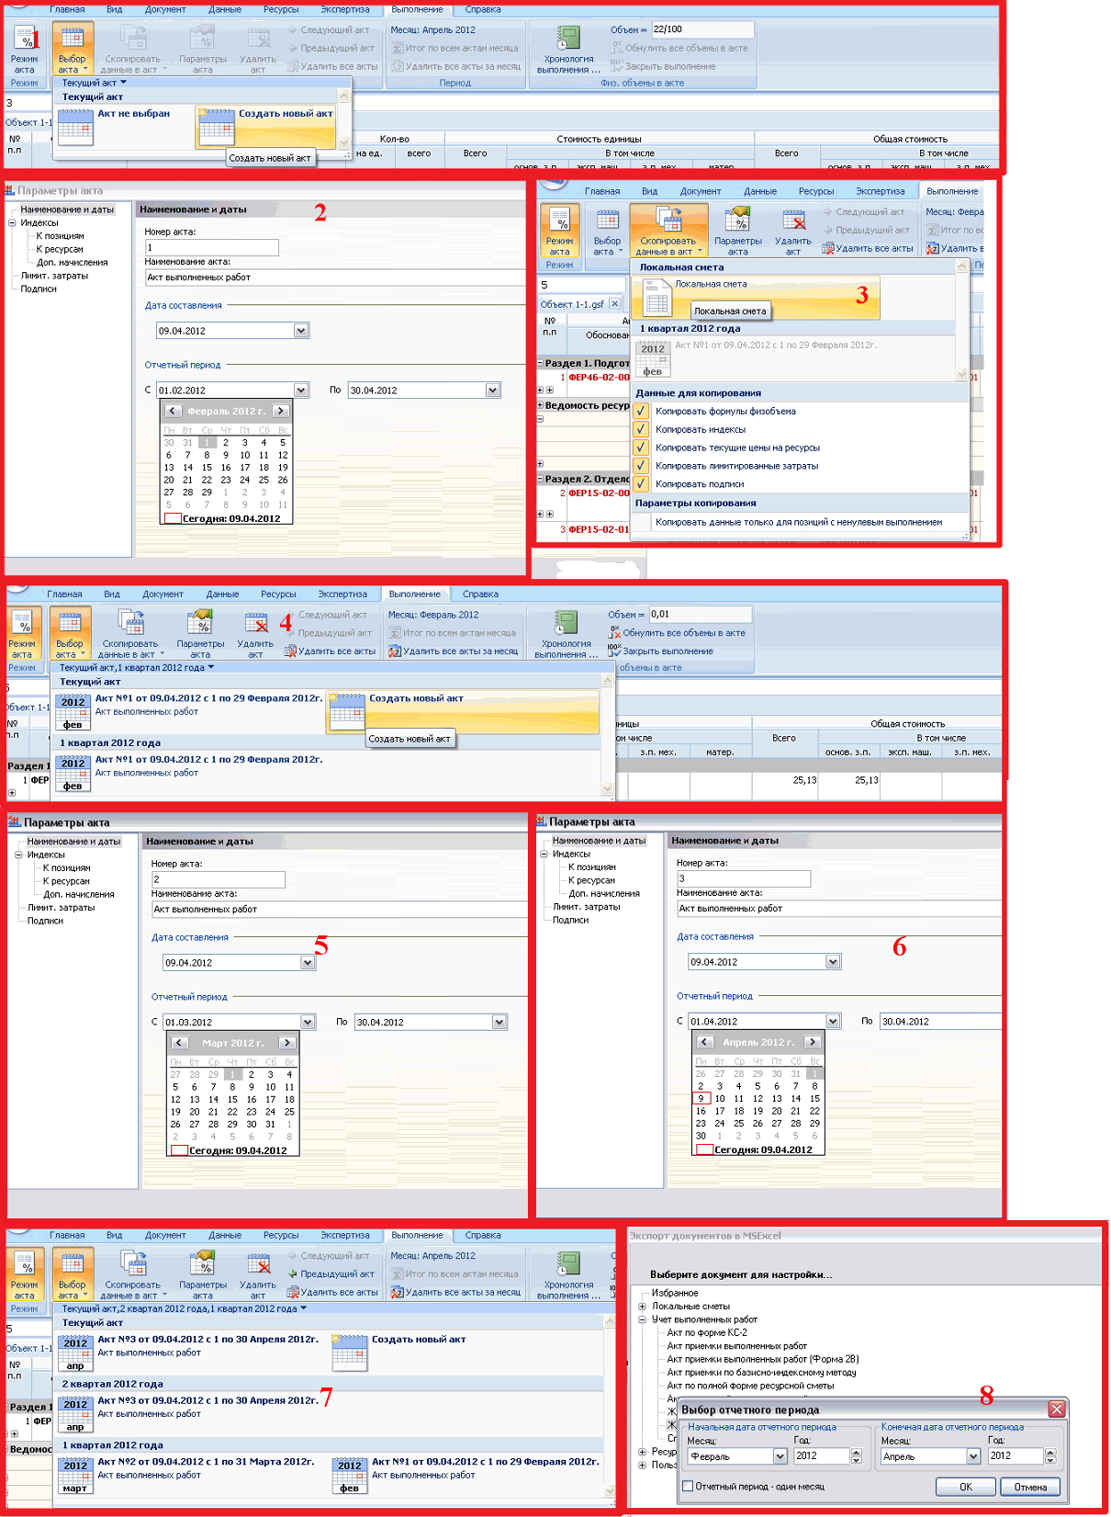
Task: Click the active green Предыдущий акт arrow
Action: pos(331,1274)
